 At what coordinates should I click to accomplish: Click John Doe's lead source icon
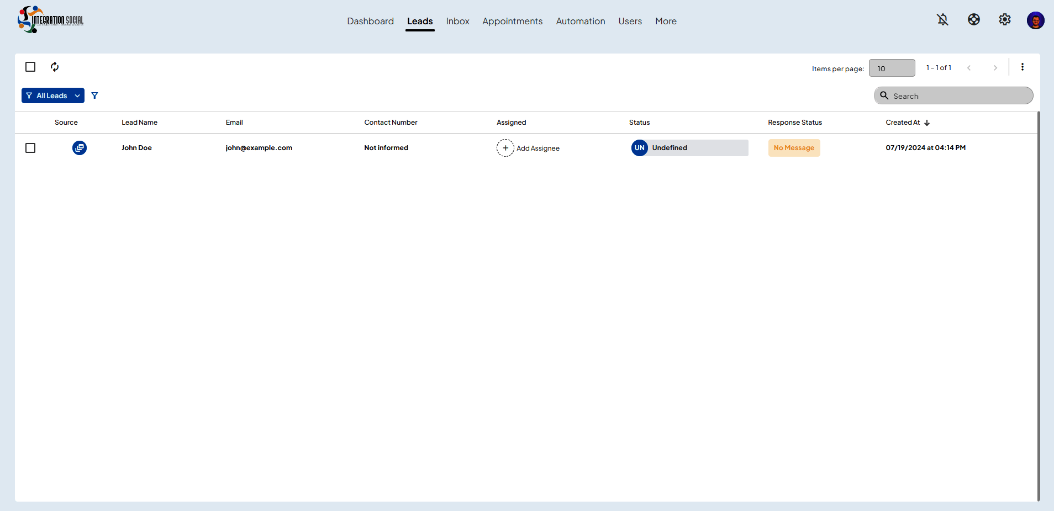tap(80, 148)
